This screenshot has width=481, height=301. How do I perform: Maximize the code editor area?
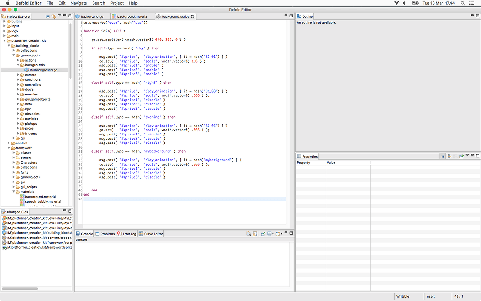coord(290,15)
